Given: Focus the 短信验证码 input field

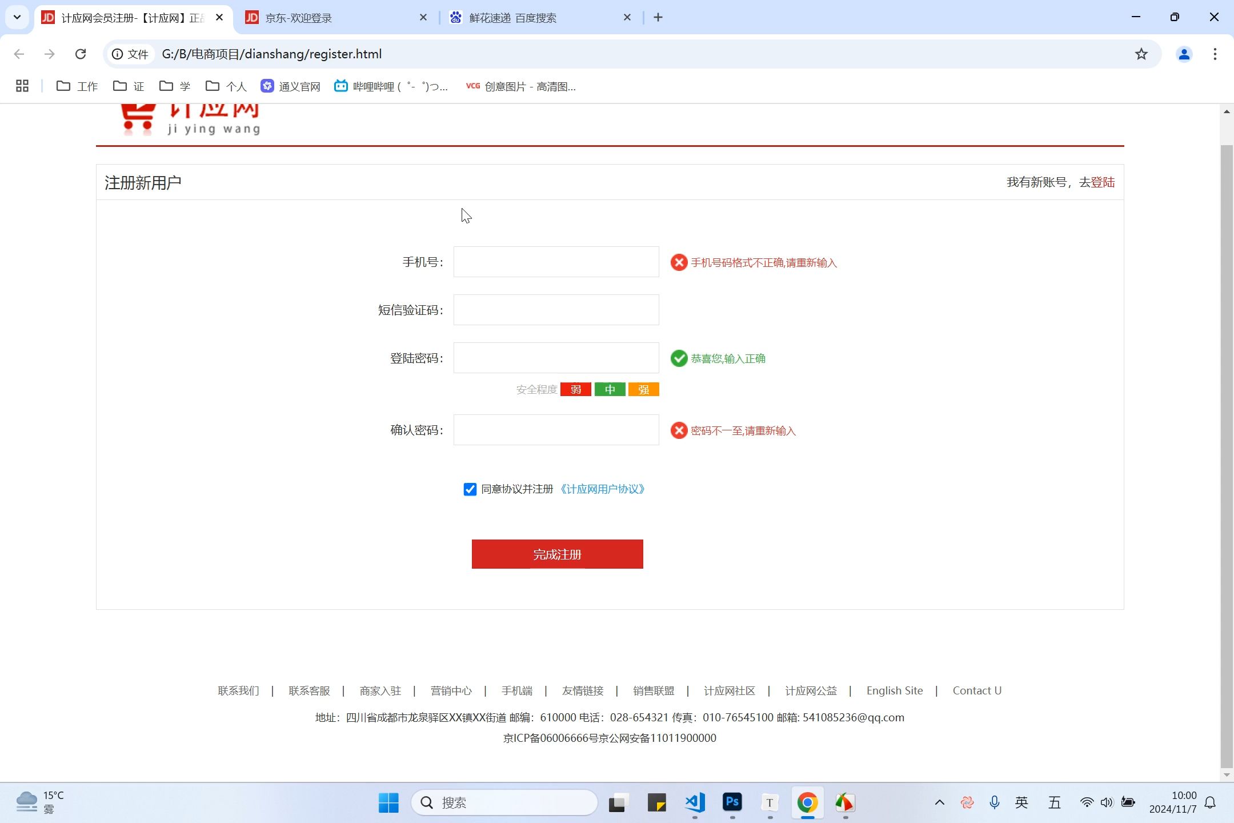Looking at the screenshot, I should tap(556, 310).
